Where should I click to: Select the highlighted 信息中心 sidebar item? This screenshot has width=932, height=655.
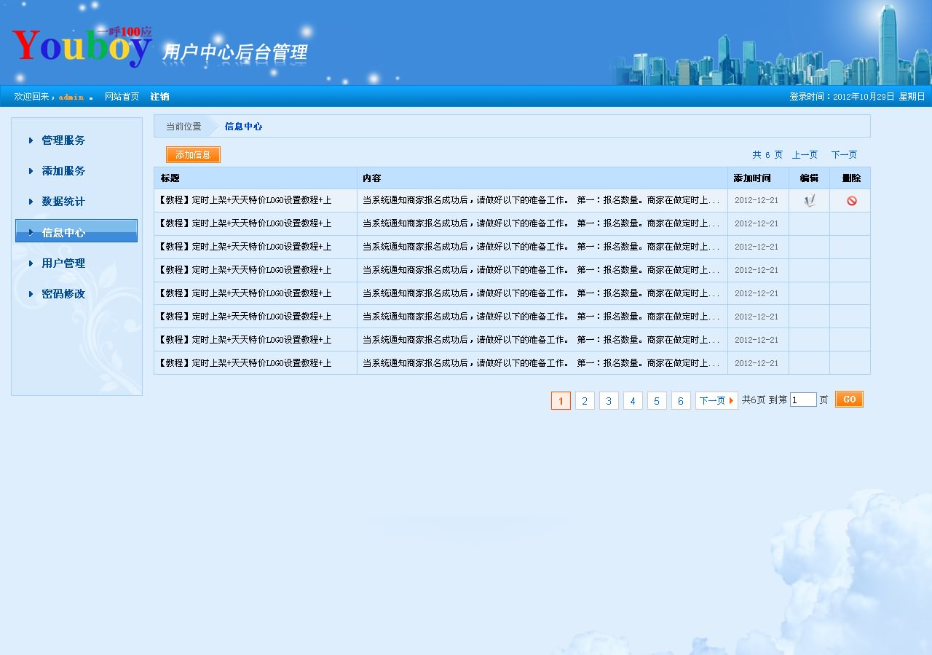point(76,231)
